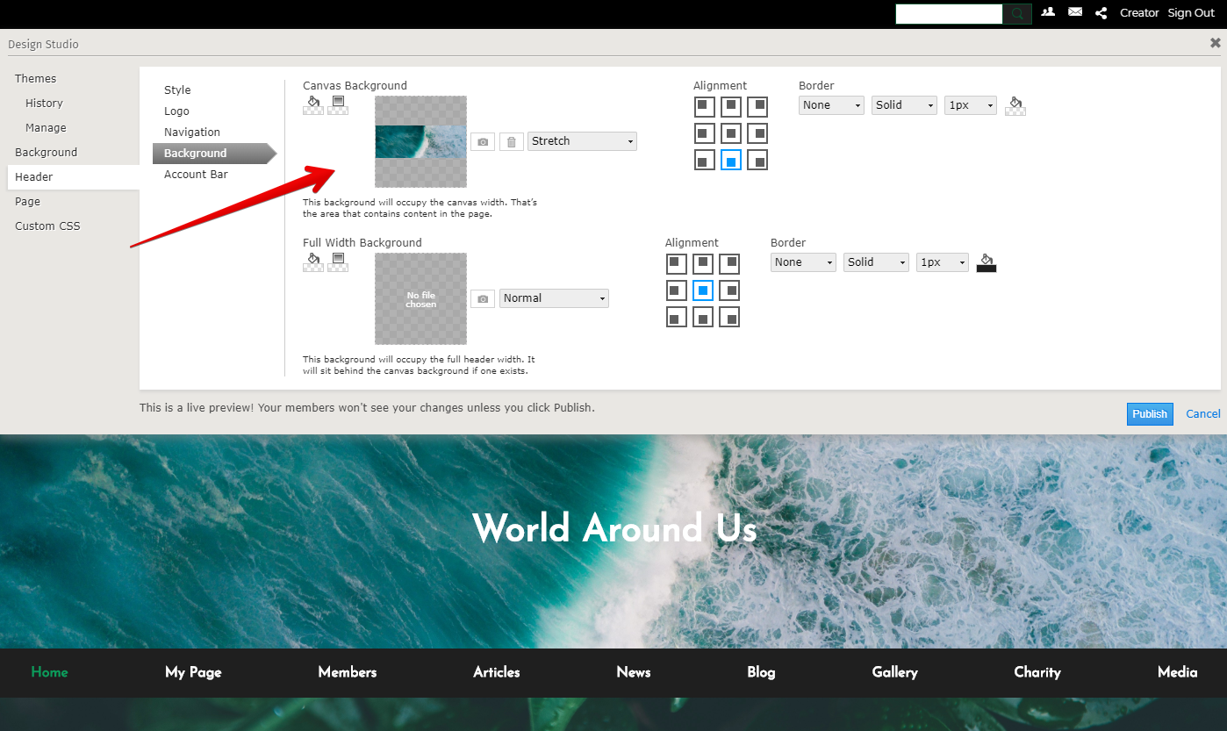Open Canvas border None dropdown
Viewport: 1227px width, 731px height.
(x=832, y=105)
